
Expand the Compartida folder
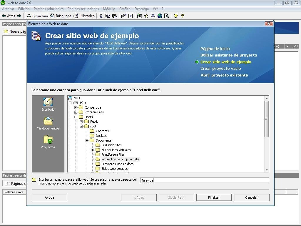coord(76,107)
